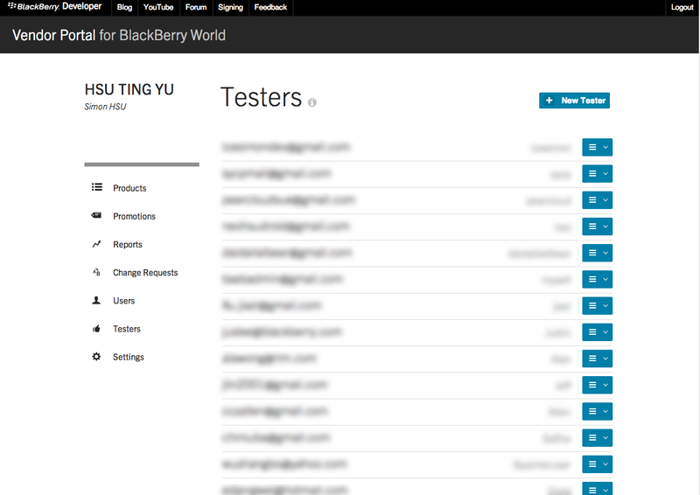Open the Reports chart icon
The height and width of the screenshot is (495, 700).
[x=96, y=244]
